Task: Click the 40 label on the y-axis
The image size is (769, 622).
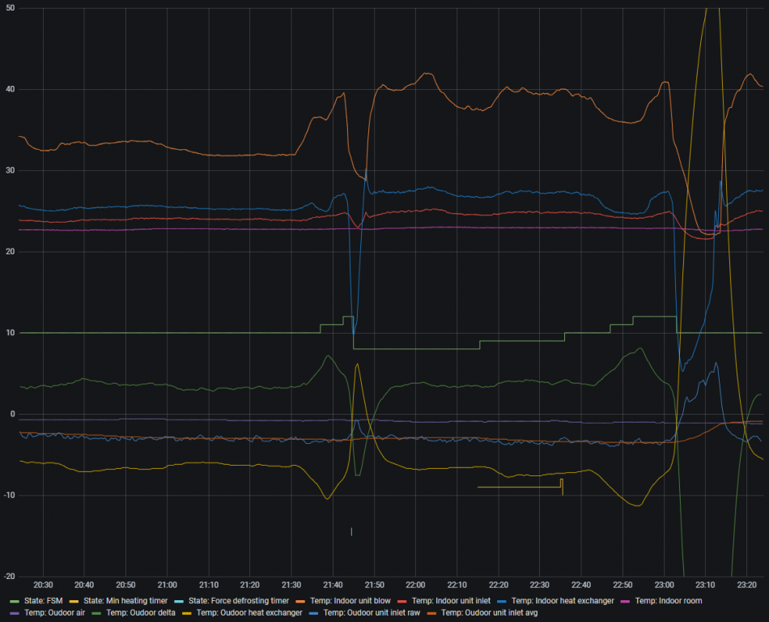Action: (x=11, y=89)
